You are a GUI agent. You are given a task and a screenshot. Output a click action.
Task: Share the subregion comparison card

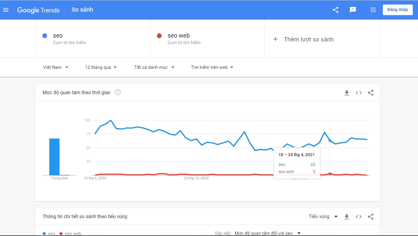(x=370, y=217)
